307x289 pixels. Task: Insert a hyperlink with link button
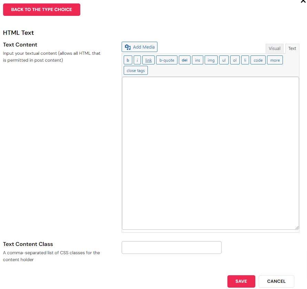pyautogui.click(x=149, y=60)
